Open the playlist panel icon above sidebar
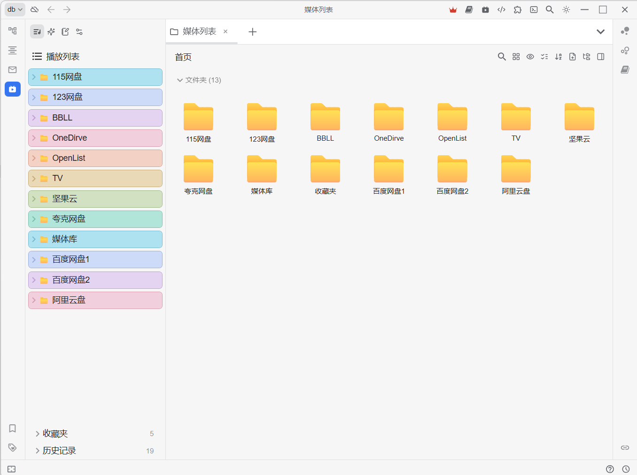Viewport: 637px width, 475px height. [x=37, y=31]
